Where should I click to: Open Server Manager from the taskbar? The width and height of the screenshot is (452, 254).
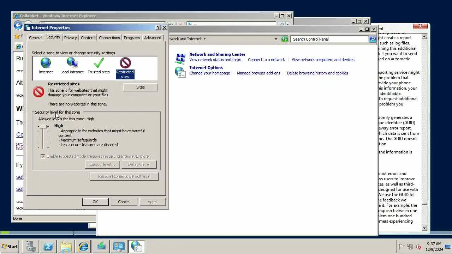click(31, 246)
